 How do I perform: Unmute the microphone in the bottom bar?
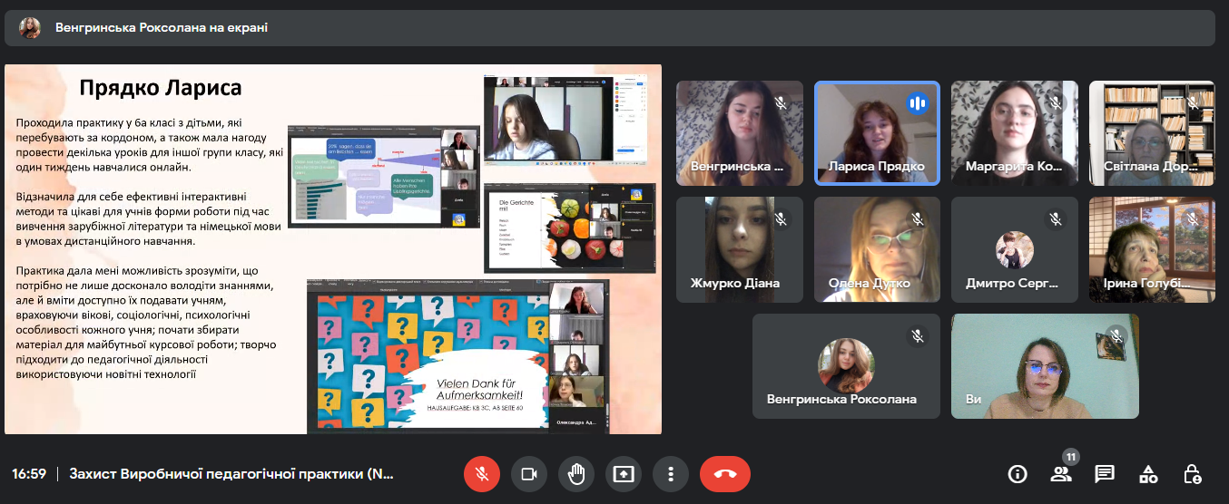click(482, 473)
